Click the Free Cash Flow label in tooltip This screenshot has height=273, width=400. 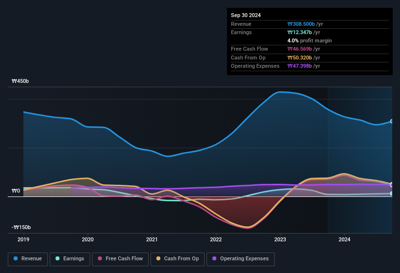point(249,49)
